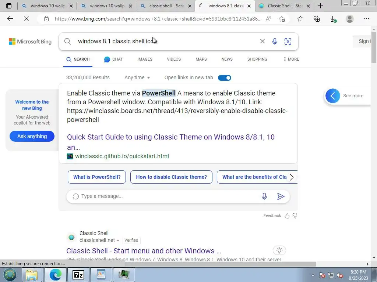This screenshot has width=377, height=282.
Task: Switch to the VIDEOS tab
Action: click(174, 59)
